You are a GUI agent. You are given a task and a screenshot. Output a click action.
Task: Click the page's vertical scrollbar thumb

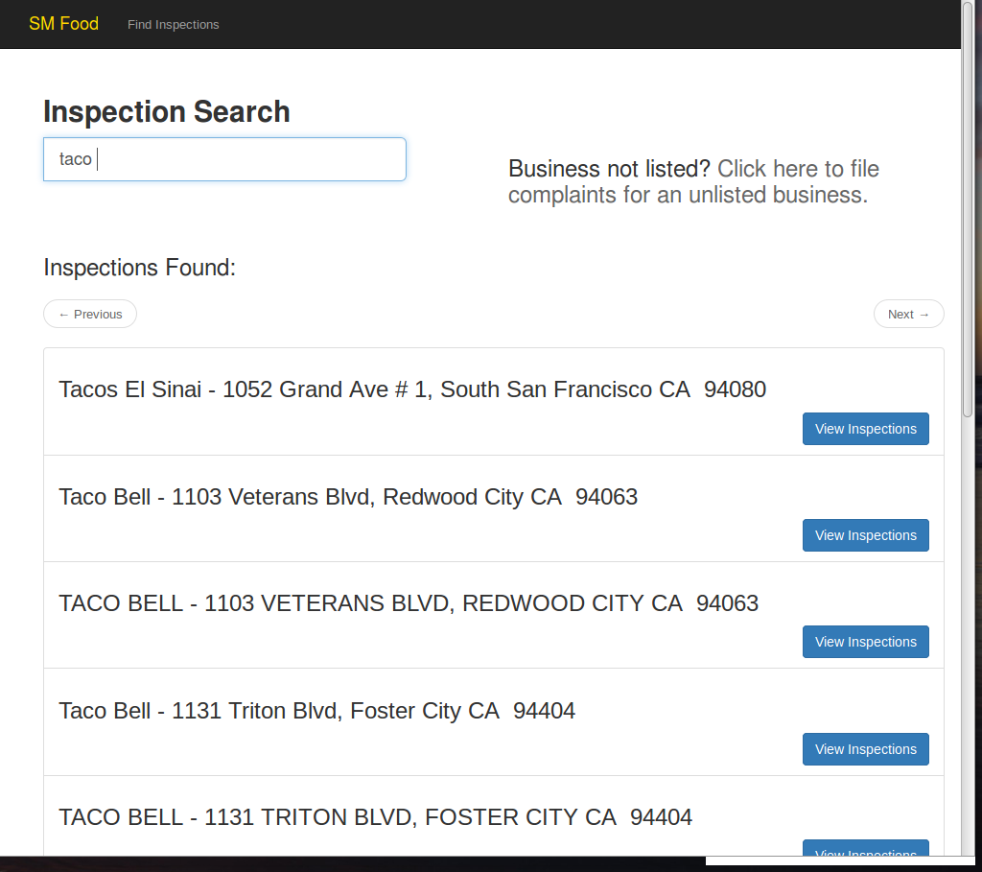click(968, 211)
